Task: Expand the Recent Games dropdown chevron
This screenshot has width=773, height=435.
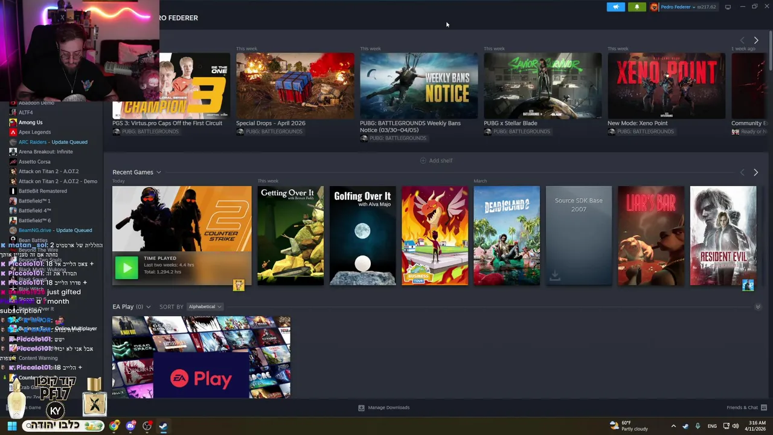Action: point(159,172)
